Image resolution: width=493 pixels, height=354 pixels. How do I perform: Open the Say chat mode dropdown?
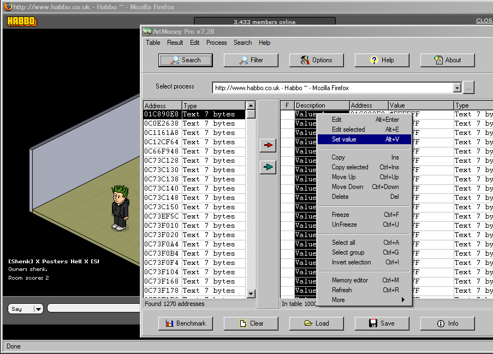(26, 309)
